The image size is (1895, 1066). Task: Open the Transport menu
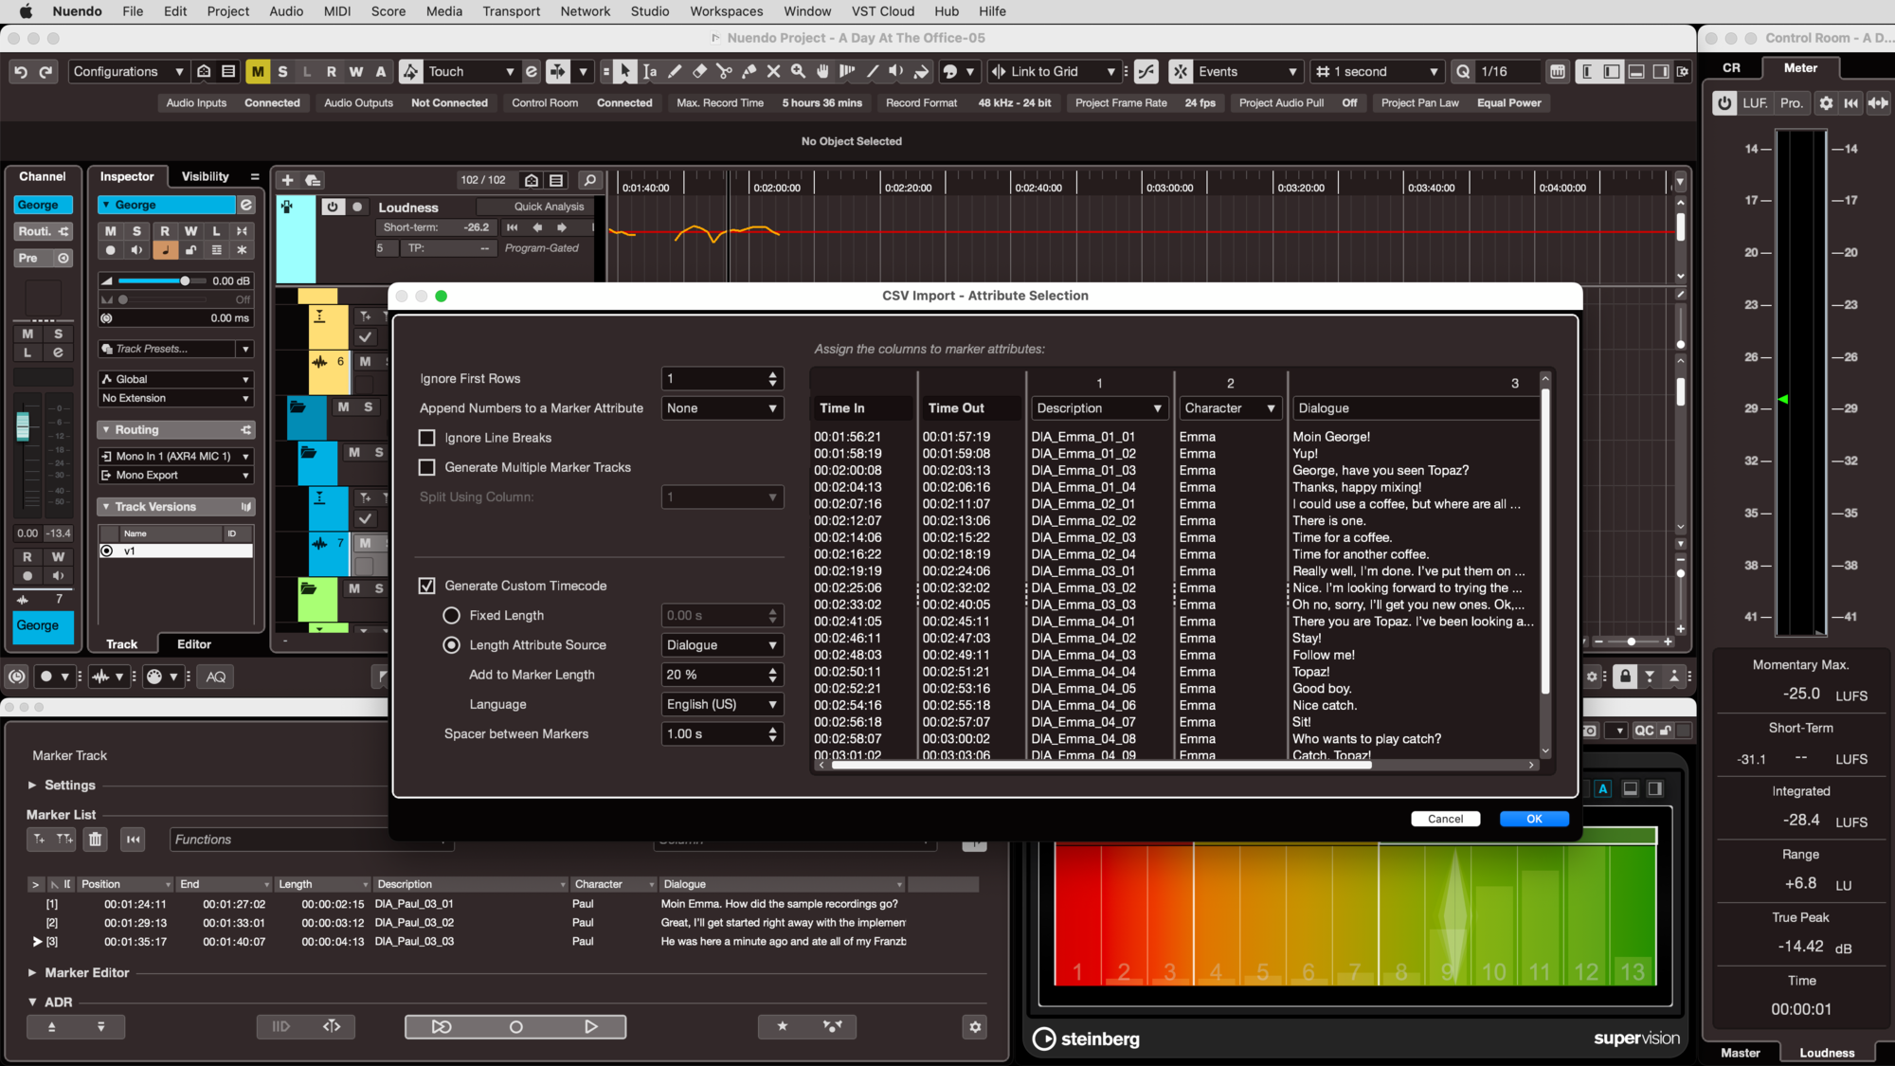511,11
